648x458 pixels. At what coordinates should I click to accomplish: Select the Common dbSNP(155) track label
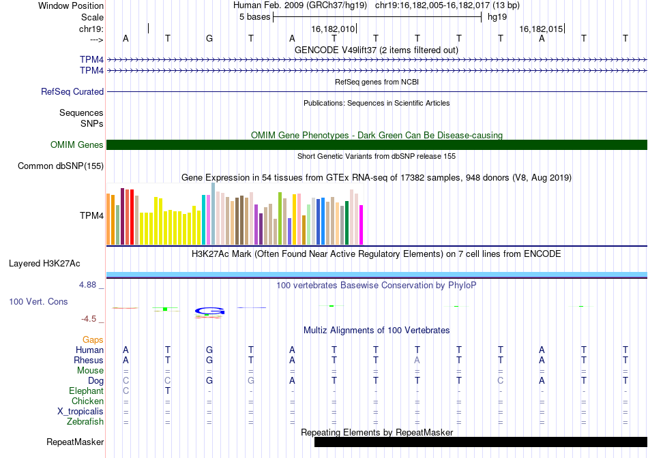pyautogui.click(x=61, y=166)
